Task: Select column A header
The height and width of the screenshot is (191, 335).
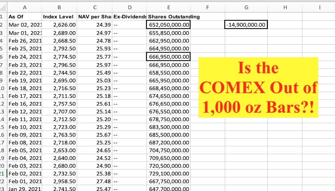Action: pos(25,7)
